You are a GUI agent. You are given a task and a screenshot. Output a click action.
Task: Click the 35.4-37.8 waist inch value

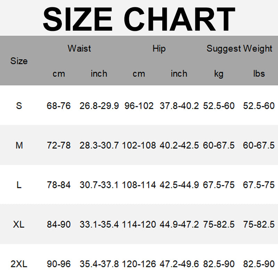pos(99,264)
